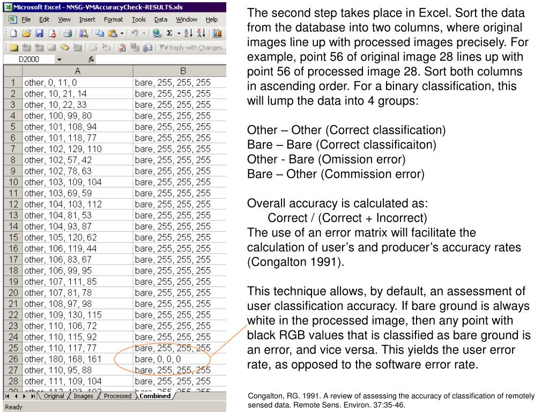The image size is (549, 412).
Task: Open the Data menu
Action: [x=161, y=20]
